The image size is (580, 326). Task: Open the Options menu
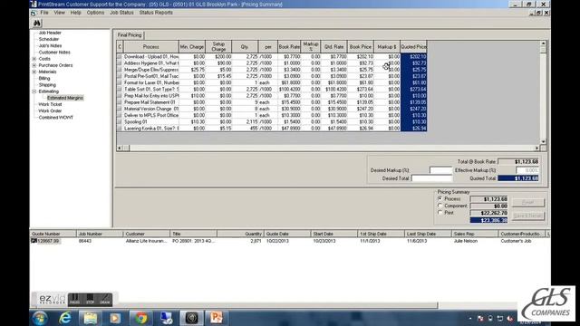coord(95,13)
